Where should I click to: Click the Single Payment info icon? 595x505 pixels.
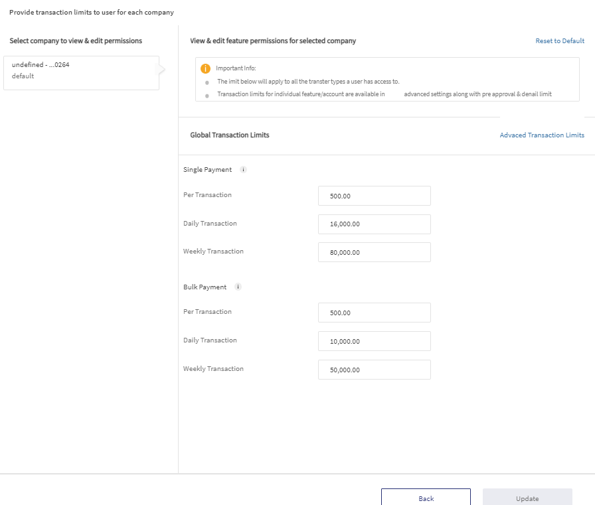tap(243, 169)
